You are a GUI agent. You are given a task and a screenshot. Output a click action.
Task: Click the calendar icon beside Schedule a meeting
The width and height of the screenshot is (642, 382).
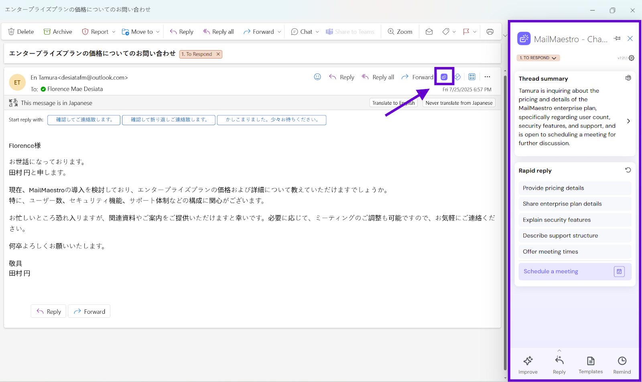click(619, 272)
